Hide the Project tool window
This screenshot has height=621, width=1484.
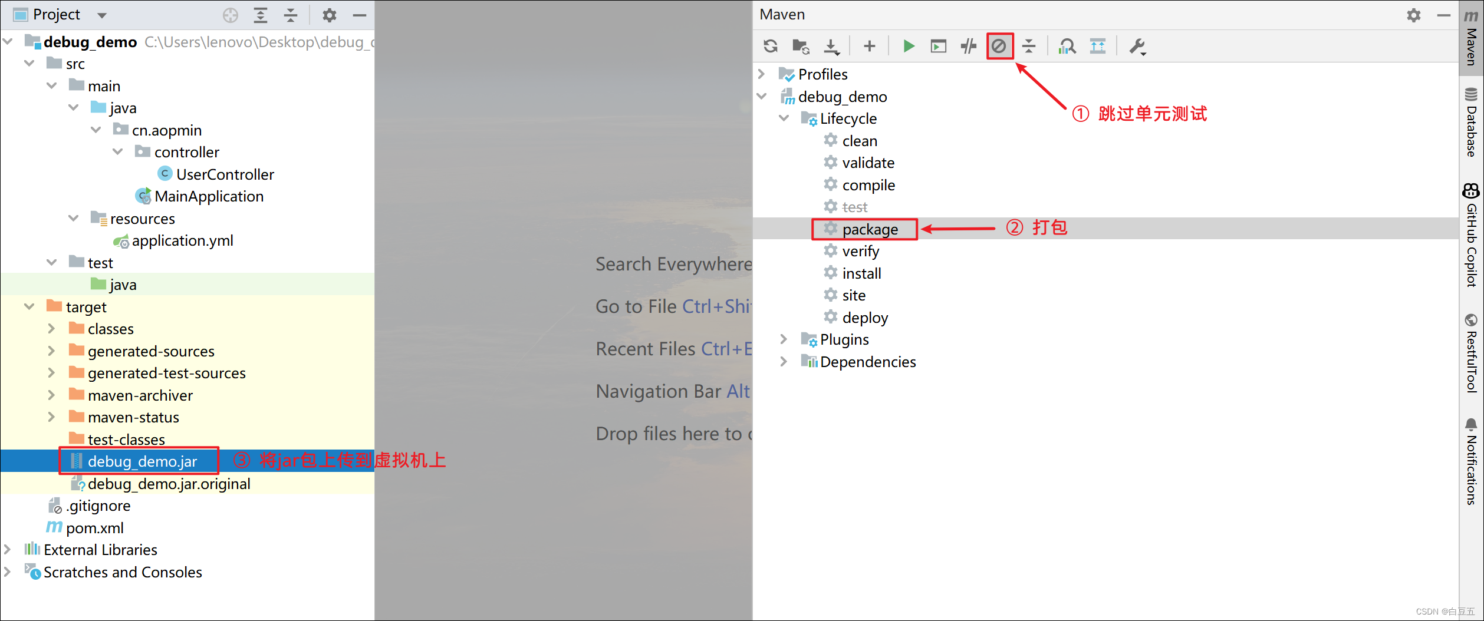(359, 15)
